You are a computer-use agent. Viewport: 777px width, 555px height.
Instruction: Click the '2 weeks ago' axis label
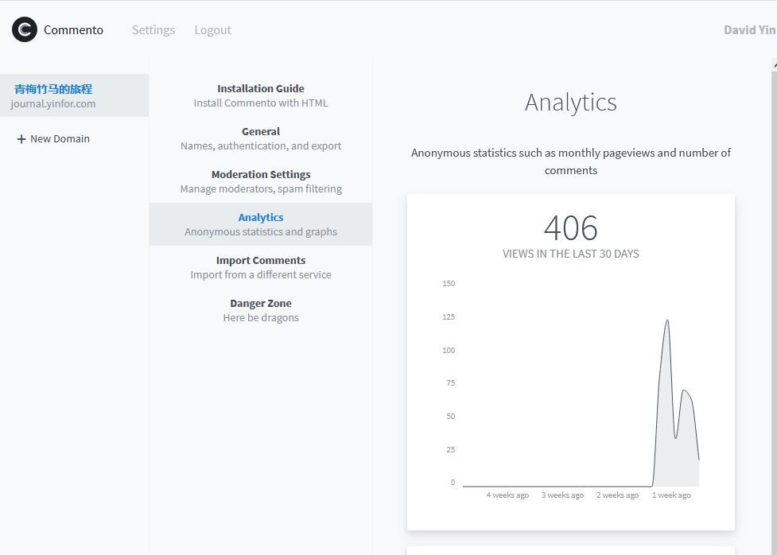617,495
